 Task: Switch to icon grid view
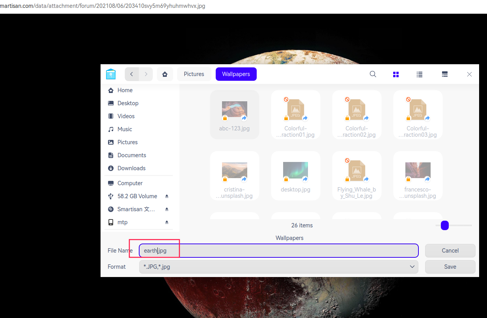click(x=396, y=74)
